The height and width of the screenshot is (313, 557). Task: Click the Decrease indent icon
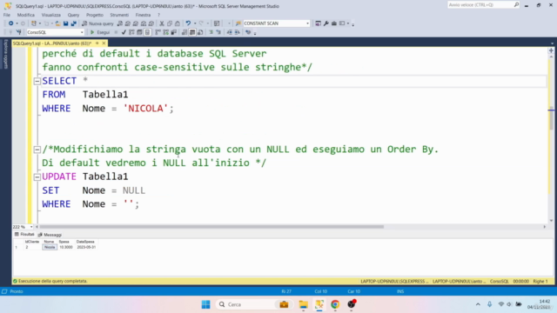[x=230, y=32]
